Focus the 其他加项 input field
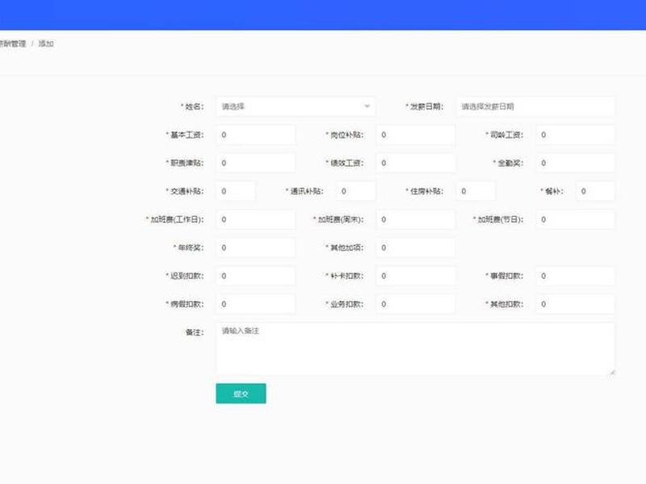The image size is (646, 484). coord(415,248)
